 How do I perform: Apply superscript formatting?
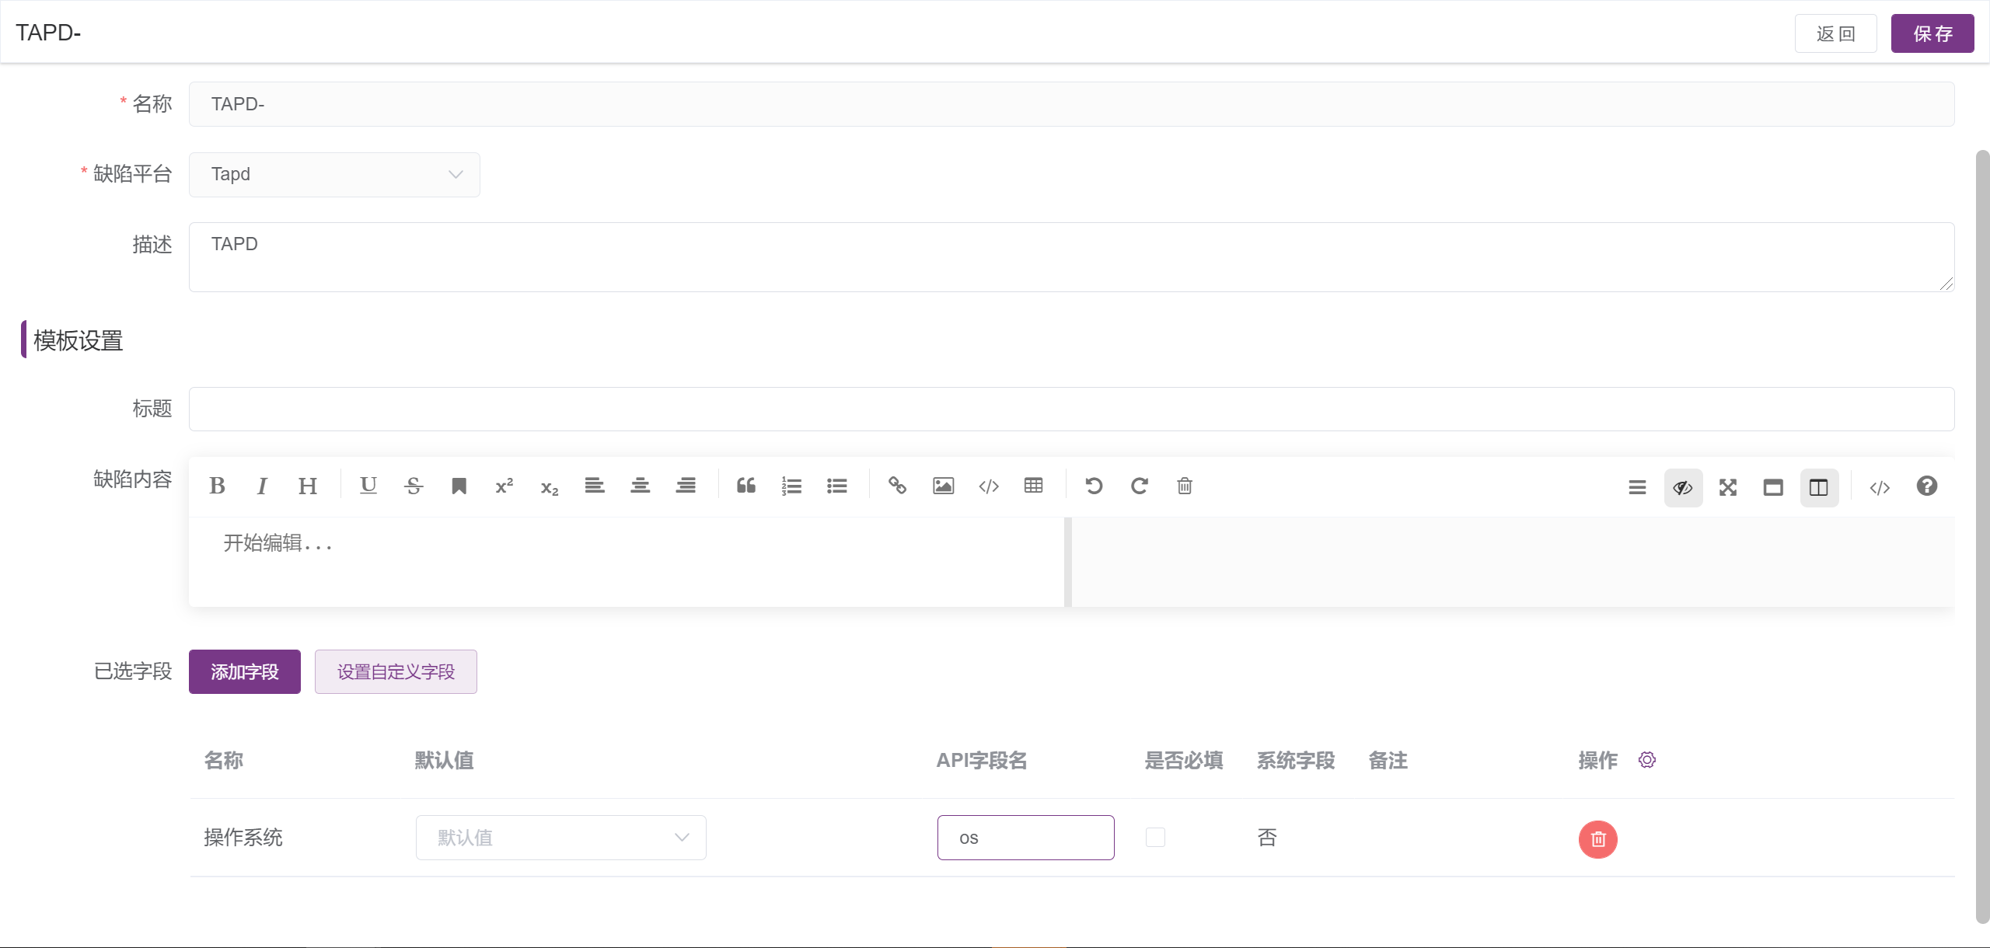click(x=504, y=486)
